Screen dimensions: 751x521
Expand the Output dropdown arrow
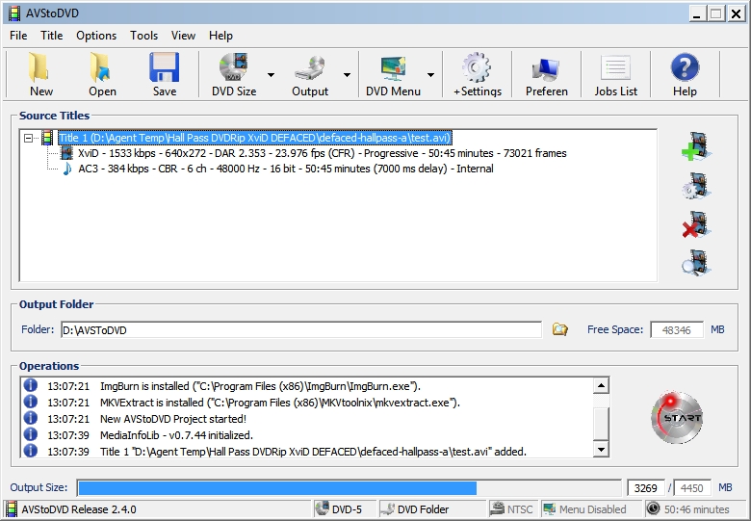point(347,75)
